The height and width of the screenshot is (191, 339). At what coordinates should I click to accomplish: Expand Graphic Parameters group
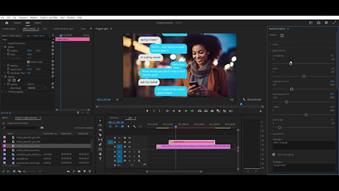2,43
